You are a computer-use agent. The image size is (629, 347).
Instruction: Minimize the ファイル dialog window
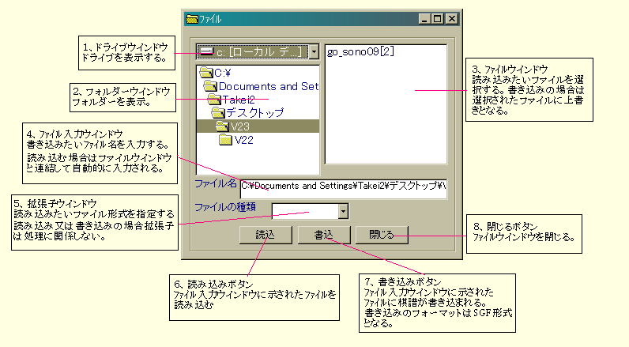[x=425, y=18]
